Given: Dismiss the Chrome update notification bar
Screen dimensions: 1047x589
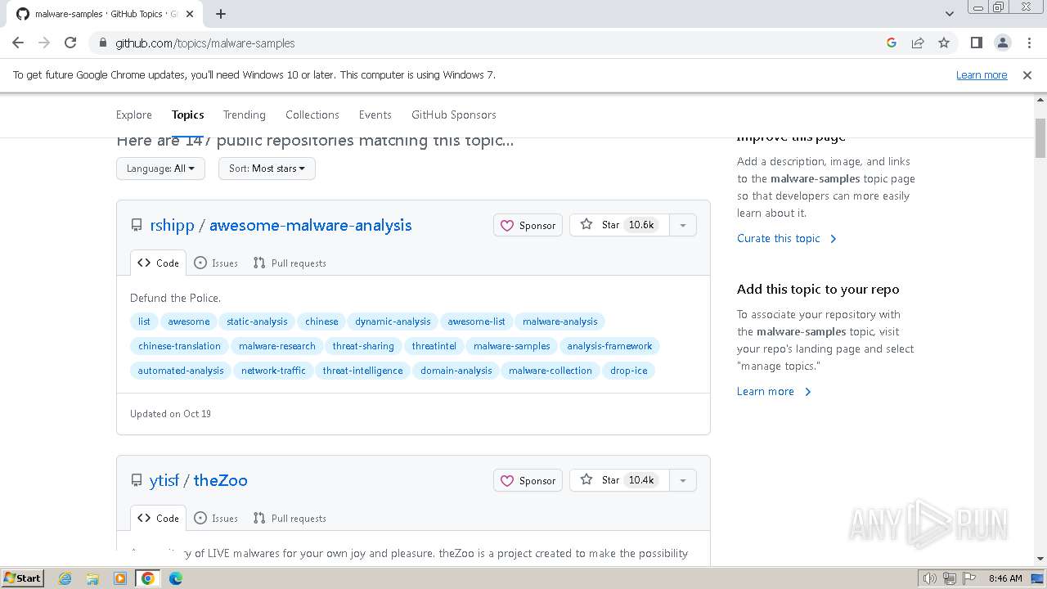Looking at the screenshot, I should click(x=1027, y=74).
